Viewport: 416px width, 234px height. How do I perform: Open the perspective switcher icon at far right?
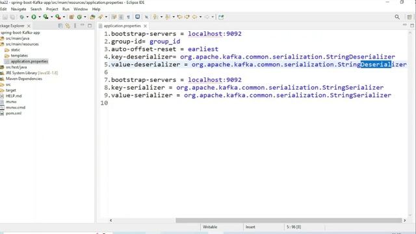click(x=409, y=17)
